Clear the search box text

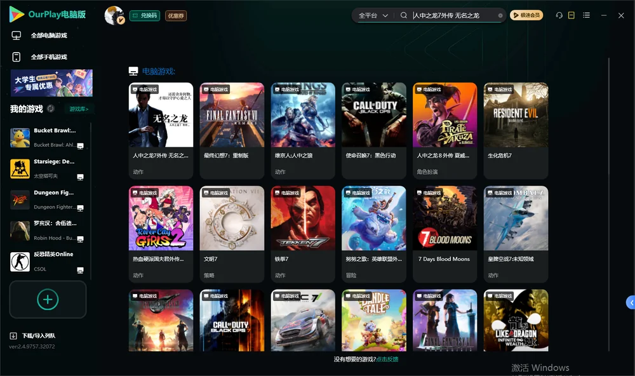click(500, 15)
